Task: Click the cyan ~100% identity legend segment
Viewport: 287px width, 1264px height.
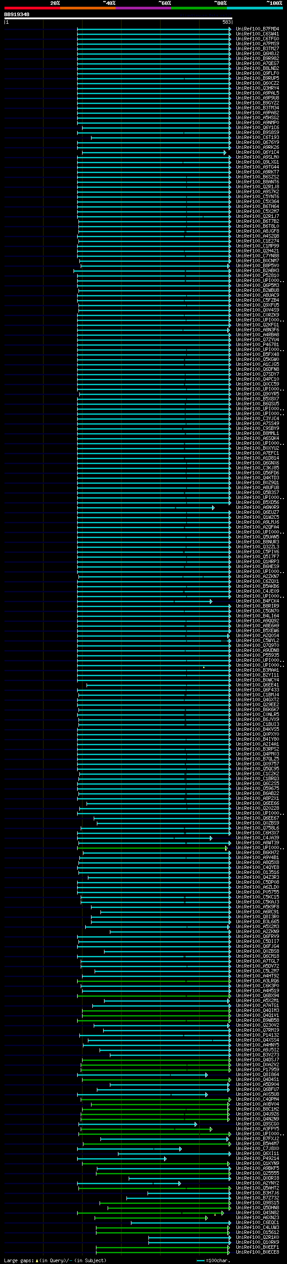Action: click(255, 8)
